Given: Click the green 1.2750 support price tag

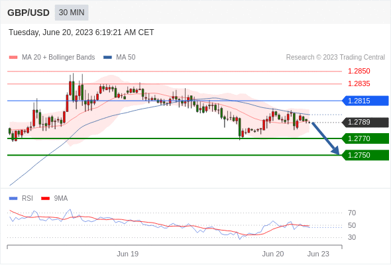Looking at the screenshot, I should [x=365, y=155].
